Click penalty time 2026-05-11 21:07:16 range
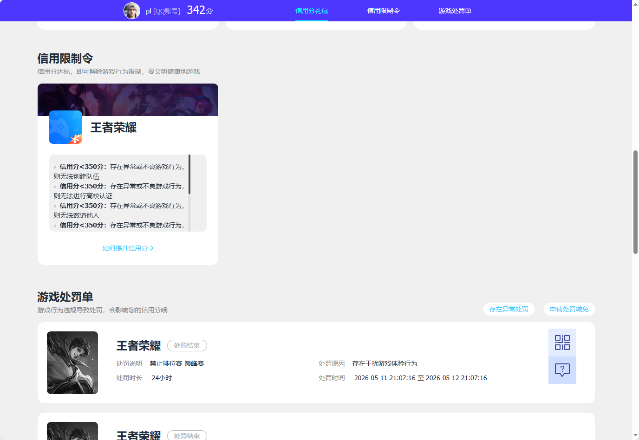Screen dimensions: 639x440 point(421,378)
